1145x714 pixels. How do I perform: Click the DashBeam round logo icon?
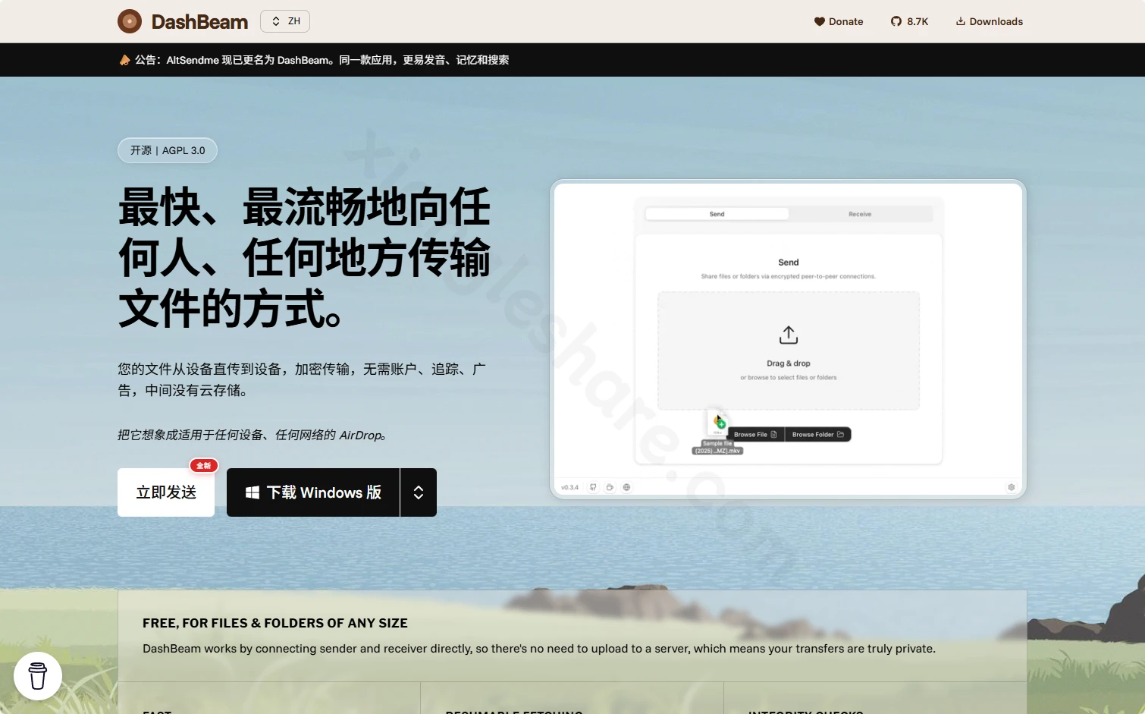[x=130, y=21]
